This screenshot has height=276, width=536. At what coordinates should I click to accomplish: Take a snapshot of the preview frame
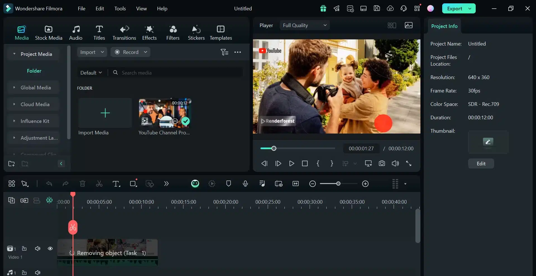tap(382, 163)
